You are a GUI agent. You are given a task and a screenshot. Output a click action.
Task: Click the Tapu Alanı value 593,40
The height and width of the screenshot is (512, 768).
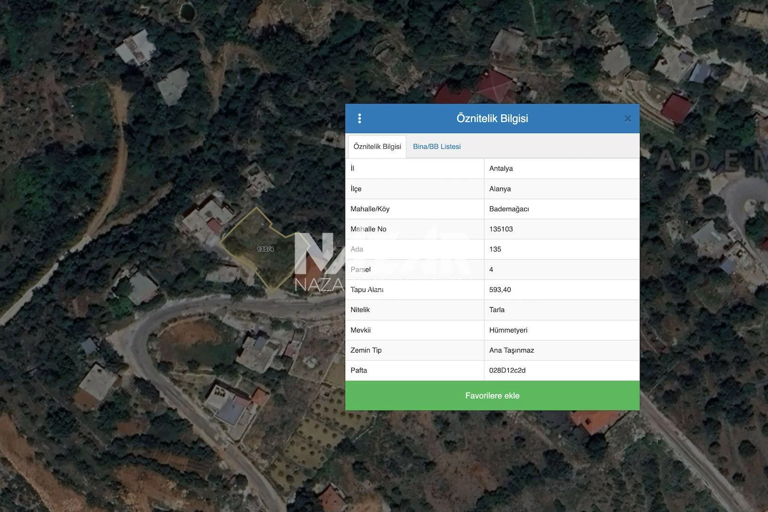(x=500, y=289)
